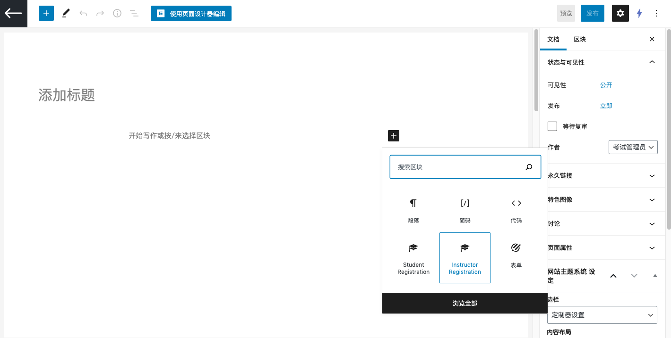Switch to the 区块 tab
The height and width of the screenshot is (338, 671).
coord(580,39)
